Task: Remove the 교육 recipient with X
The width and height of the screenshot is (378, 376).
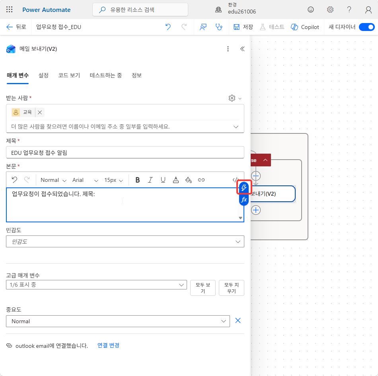Action: coord(40,112)
